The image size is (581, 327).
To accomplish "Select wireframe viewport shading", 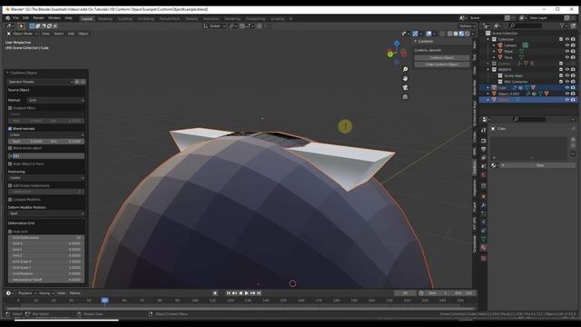I will coord(449,34).
